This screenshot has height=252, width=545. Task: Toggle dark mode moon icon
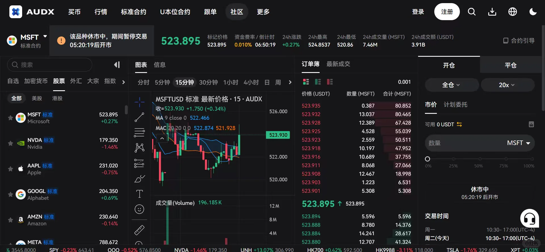tap(533, 12)
